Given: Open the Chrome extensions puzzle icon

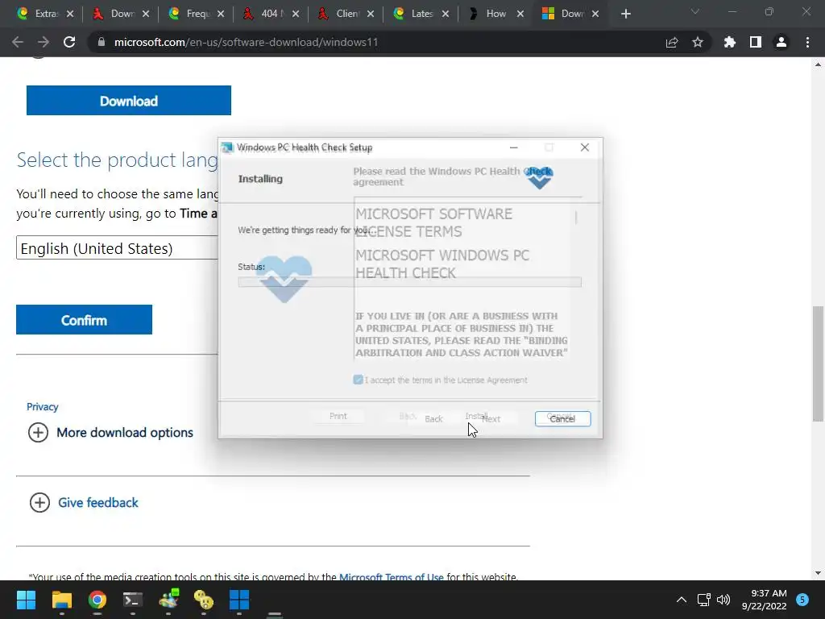Looking at the screenshot, I should click(730, 42).
